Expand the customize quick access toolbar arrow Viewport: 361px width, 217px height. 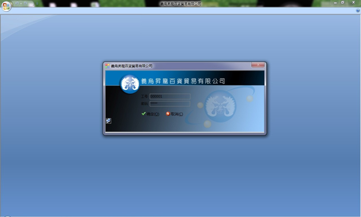37,3
